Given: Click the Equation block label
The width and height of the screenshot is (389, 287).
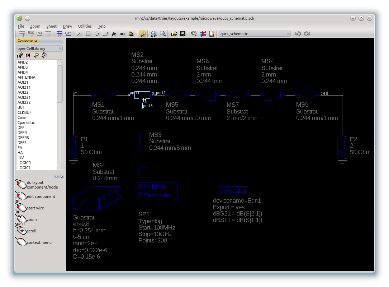Looking at the screenshot, I should (x=236, y=191).
